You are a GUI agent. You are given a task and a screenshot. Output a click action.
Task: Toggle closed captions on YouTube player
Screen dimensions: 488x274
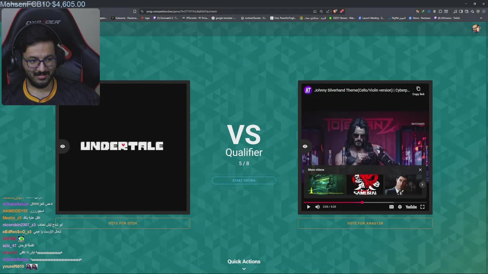(x=391, y=207)
